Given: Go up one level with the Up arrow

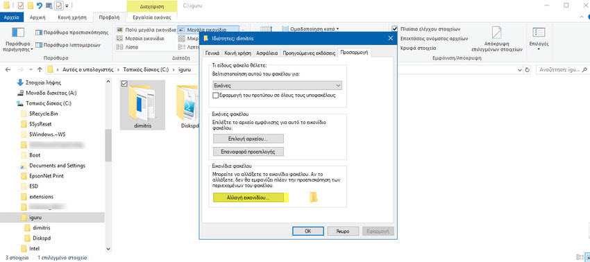Looking at the screenshot, I should [40, 70].
